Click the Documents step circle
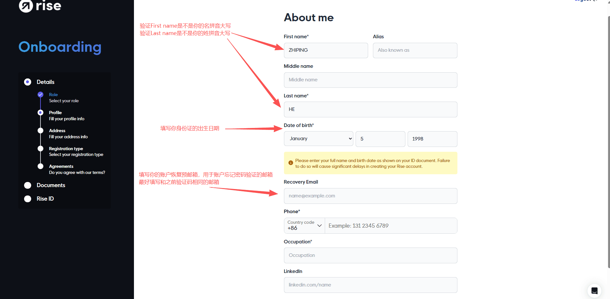Viewport: 610px width, 299px height. [28, 185]
